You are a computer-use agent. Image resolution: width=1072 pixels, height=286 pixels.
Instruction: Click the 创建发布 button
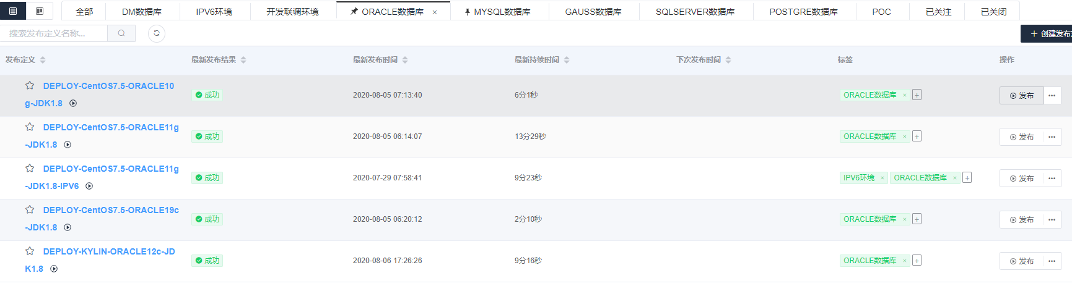click(1048, 34)
